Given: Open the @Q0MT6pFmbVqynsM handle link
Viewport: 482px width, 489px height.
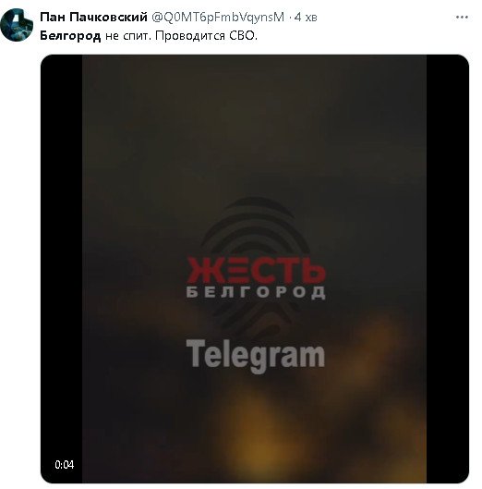Looking at the screenshot, I should click(218, 18).
